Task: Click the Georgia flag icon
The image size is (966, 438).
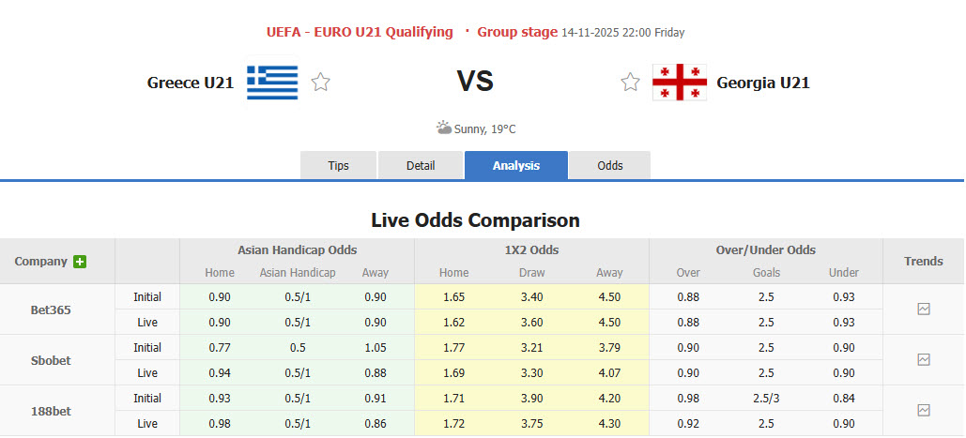Action: tap(680, 83)
